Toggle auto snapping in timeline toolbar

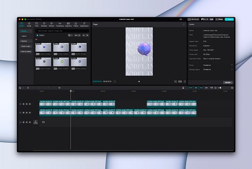(196, 88)
